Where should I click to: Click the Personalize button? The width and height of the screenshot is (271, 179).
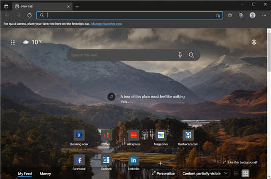[163, 173]
